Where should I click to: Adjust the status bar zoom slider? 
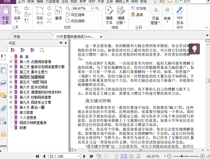pos(182,156)
